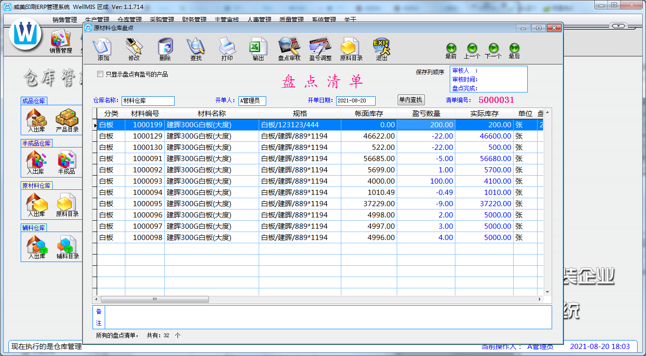The image size is (646, 356).
Task: Open the 查找 (Find) magnifier tool
Action: (x=196, y=50)
